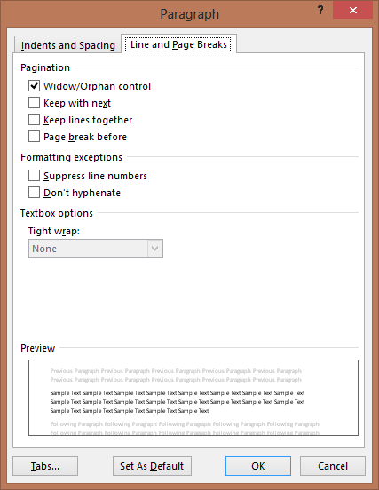Click the Paragraph title bar

click(x=189, y=14)
